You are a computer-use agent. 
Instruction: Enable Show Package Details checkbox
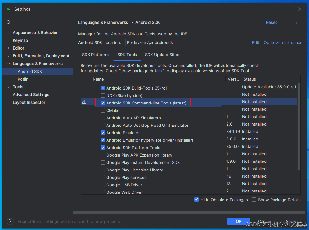[254, 200]
